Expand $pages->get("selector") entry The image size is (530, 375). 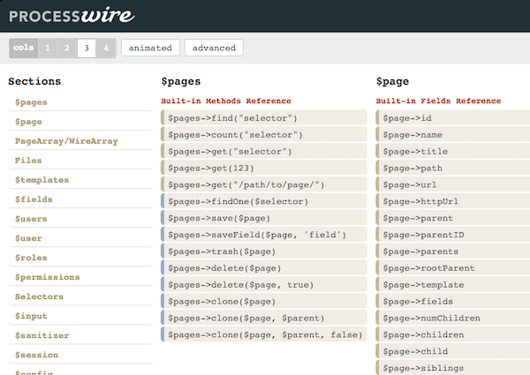coord(264,152)
